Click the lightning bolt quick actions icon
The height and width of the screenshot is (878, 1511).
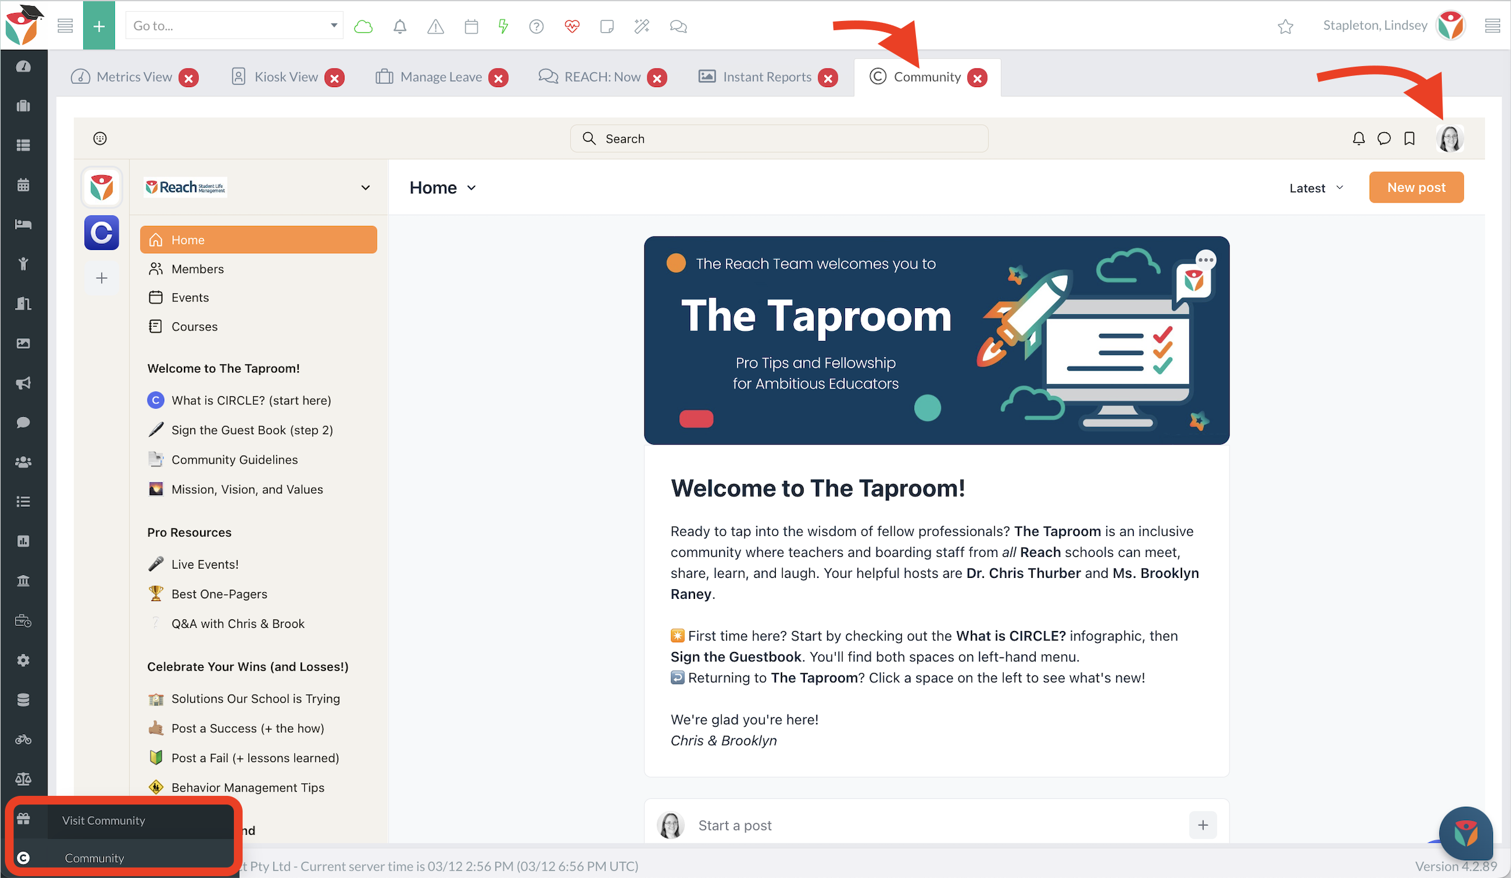click(503, 27)
